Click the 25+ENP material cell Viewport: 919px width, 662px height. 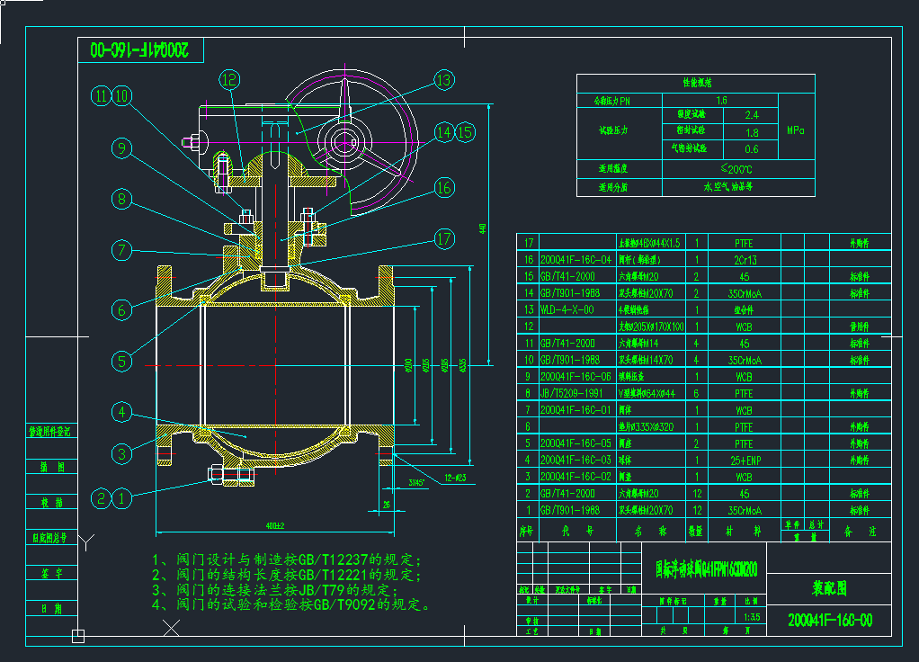(744, 460)
